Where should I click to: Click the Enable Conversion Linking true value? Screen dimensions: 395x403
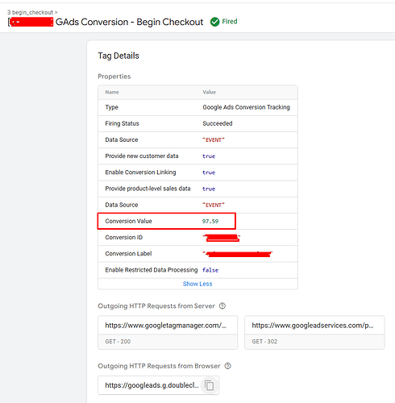tap(209, 172)
